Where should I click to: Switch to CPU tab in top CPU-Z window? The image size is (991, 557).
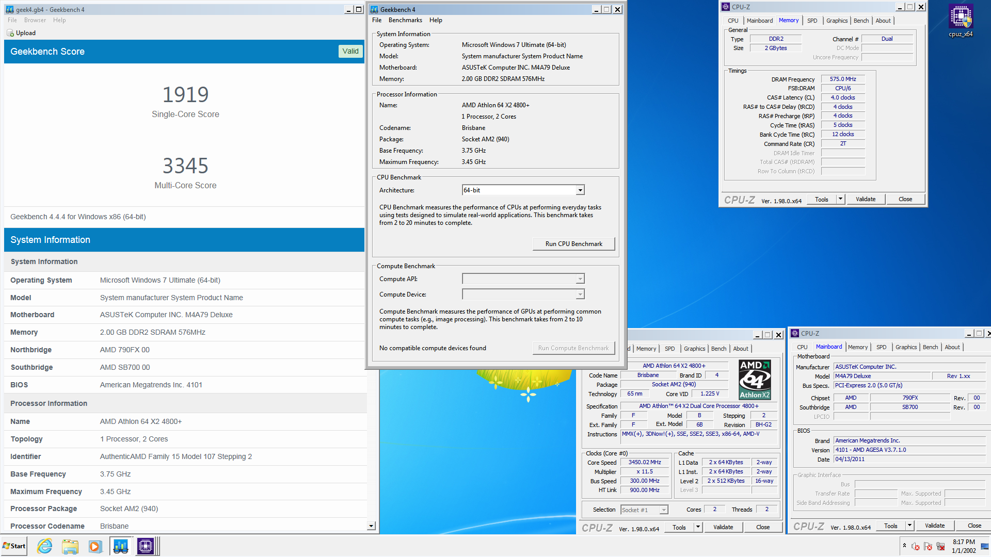(x=733, y=21)
